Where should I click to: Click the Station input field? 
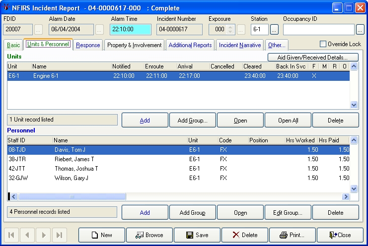coord(260,30)
